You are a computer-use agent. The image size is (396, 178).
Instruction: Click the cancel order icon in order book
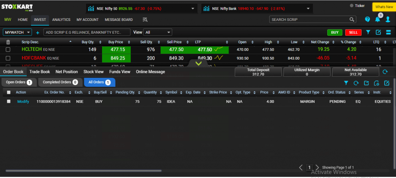[x=376, y=83]
